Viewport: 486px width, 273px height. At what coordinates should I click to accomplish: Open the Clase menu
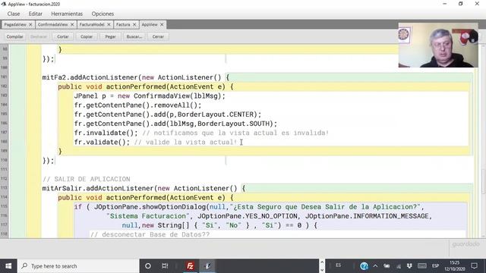[x=14, y=14]
